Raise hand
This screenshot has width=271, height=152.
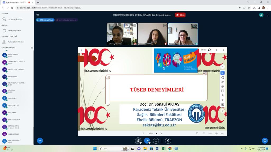point(168,141)
